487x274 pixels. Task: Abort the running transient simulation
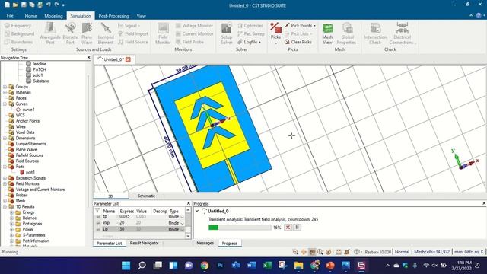click(288, 228)
